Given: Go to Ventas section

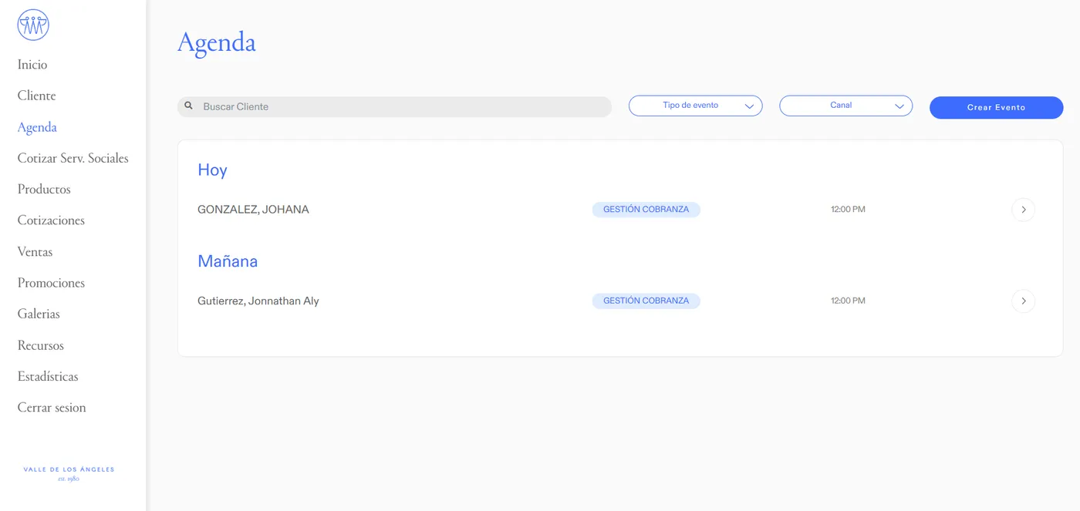Looking at the screenshot, I should (35, 252).
